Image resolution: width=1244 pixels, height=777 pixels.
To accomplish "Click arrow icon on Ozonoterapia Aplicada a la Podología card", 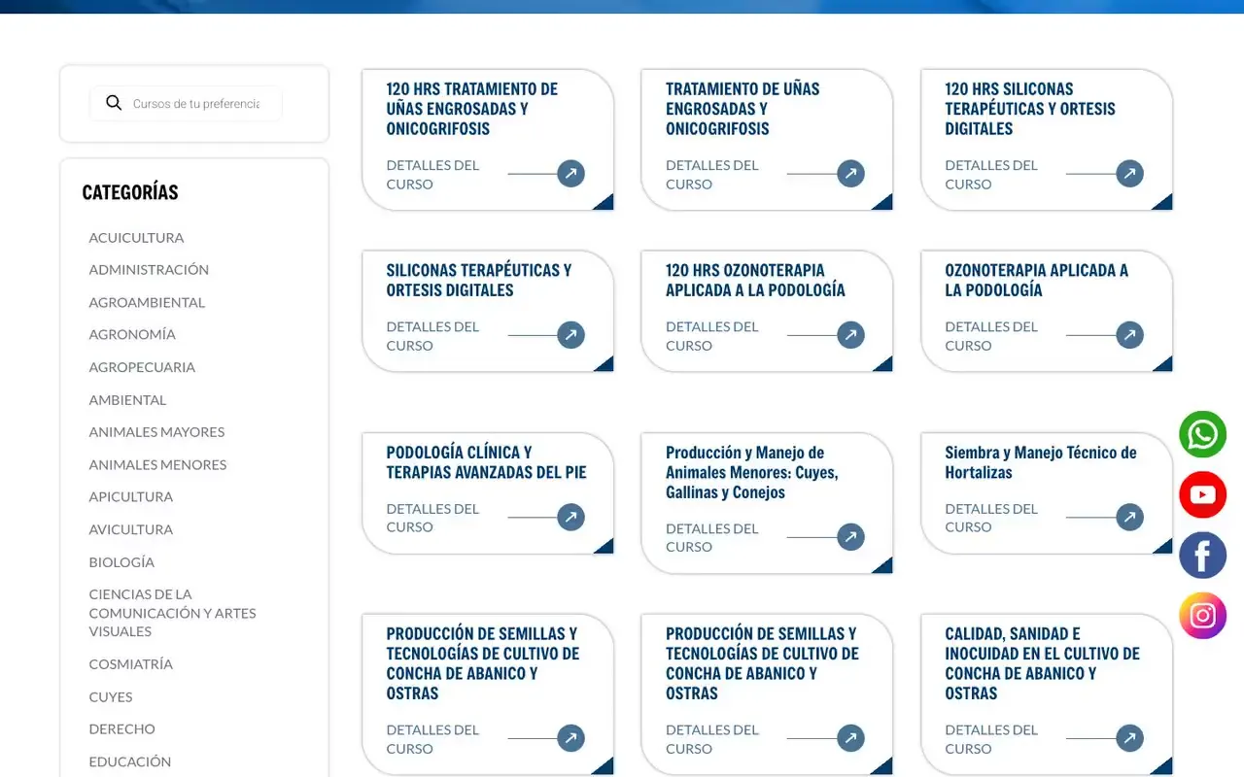I will 1129,335.
